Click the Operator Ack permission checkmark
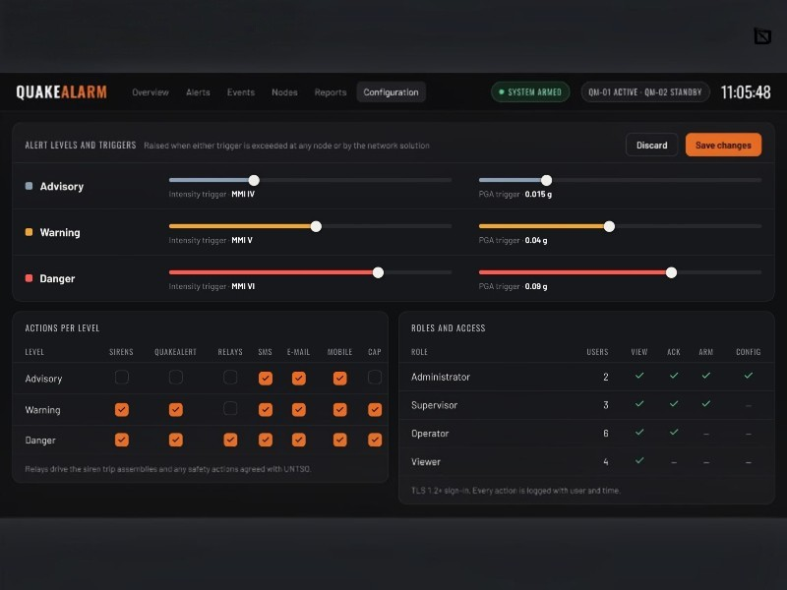Viewport: 787px width, 590px height. pyautogui.click(x=674, y=432)
